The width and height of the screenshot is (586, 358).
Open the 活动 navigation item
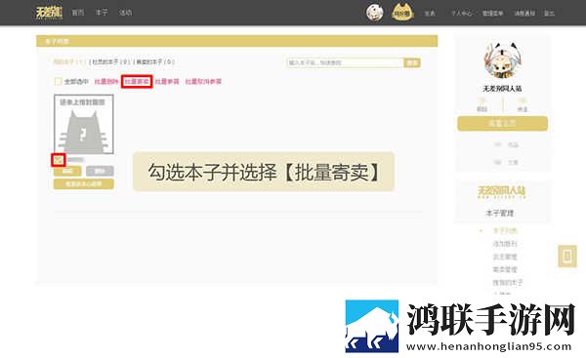point(125,13)
